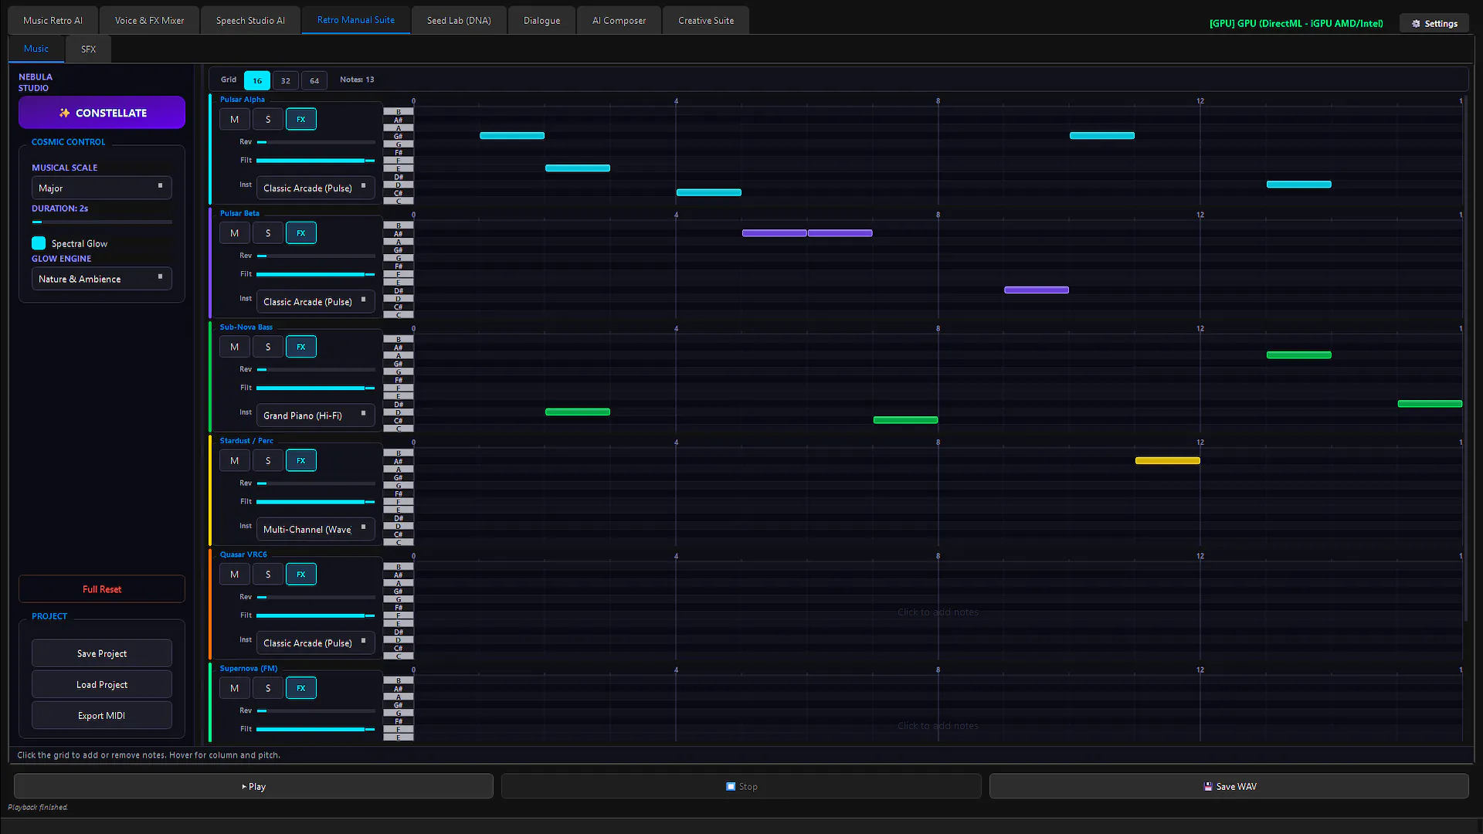This screenshot has height=834, width=1483.
Task: Click the lone purple Pulsar Beta note near bar 10
Action: coord(1037,290)
